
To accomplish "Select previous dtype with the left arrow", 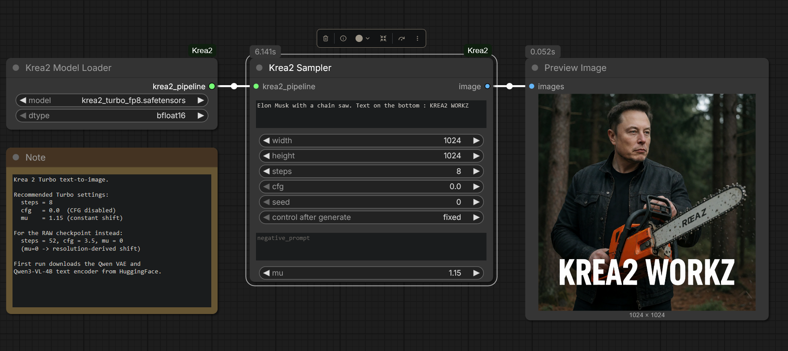I will 23,116.
